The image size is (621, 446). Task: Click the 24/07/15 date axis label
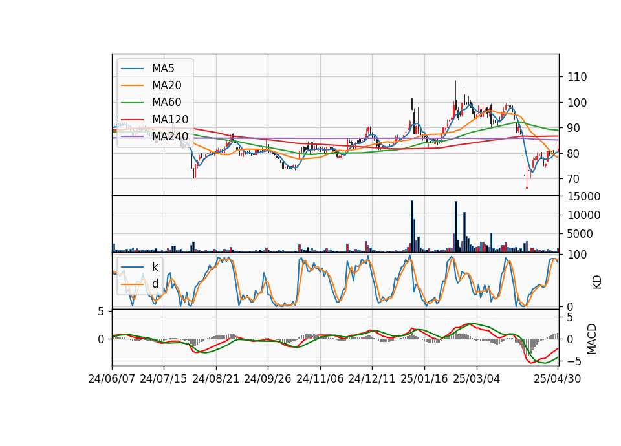163,379
